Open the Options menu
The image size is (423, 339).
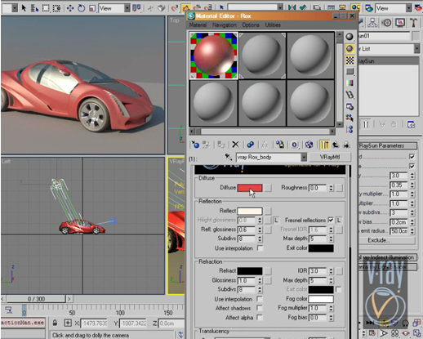click(x=251, y=25)
